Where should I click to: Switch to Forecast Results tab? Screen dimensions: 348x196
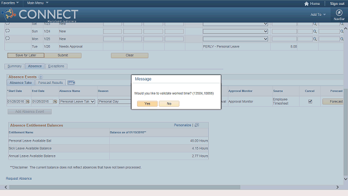coord(51,83)
